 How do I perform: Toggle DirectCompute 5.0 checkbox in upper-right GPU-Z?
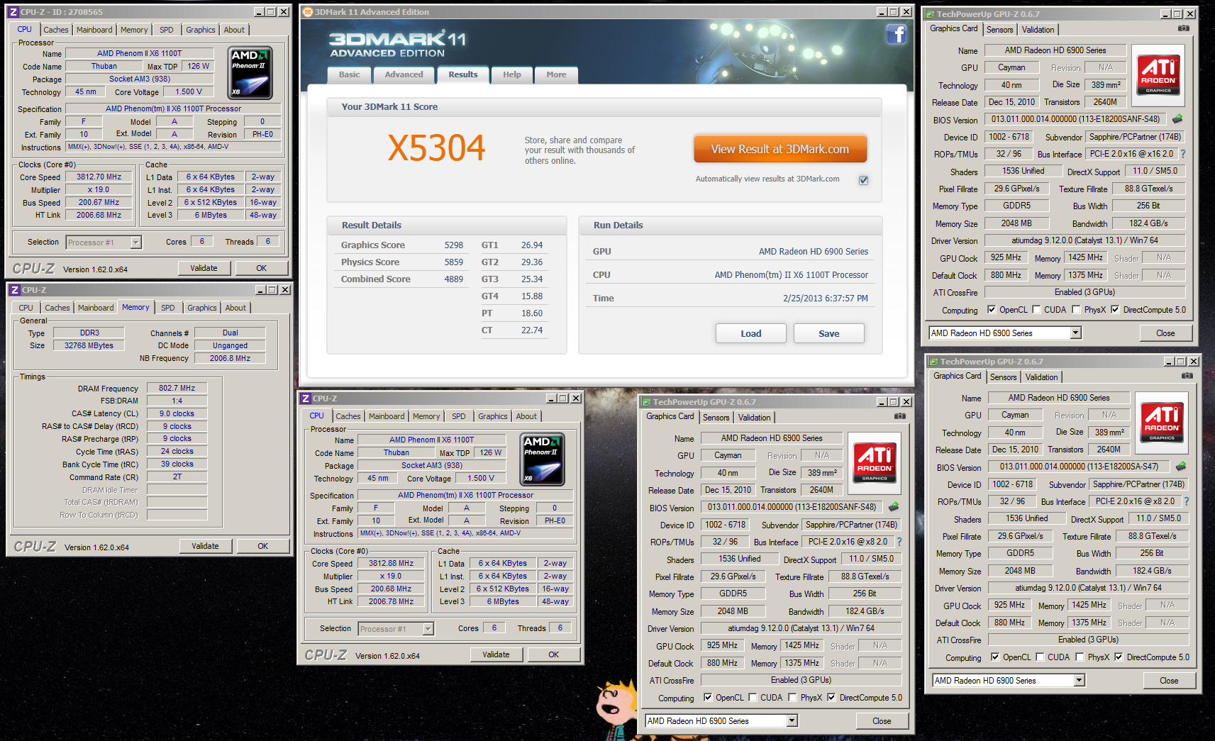coord(1115,310)
